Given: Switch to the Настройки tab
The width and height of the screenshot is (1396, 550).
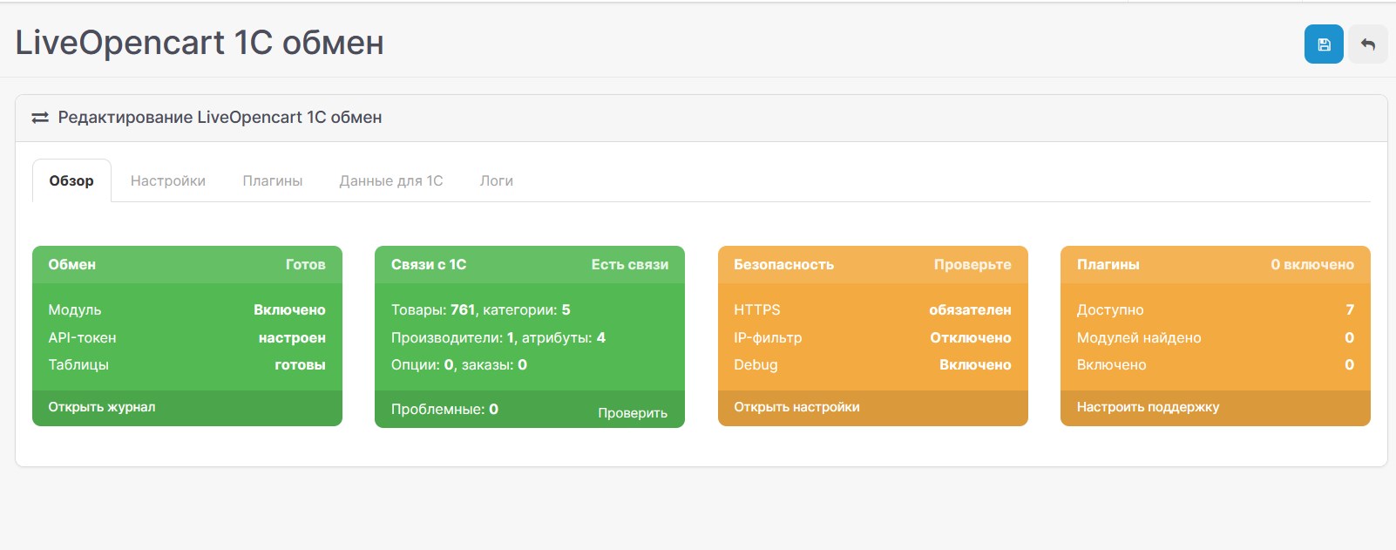Looking at the screenshot, I should (x=168, y=180).
